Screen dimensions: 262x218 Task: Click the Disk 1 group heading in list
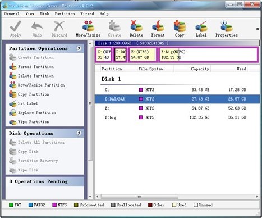click(x=111, y=79)
